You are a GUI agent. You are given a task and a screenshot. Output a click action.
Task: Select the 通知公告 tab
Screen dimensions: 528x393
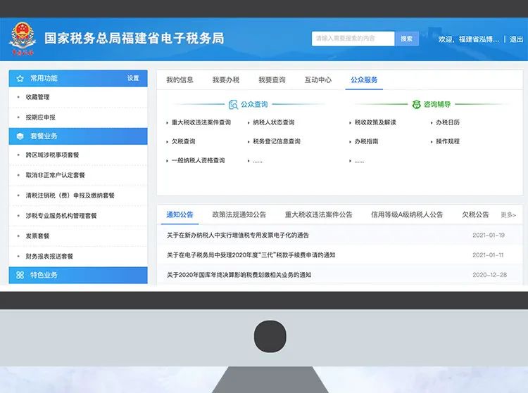tap(180, 215)
